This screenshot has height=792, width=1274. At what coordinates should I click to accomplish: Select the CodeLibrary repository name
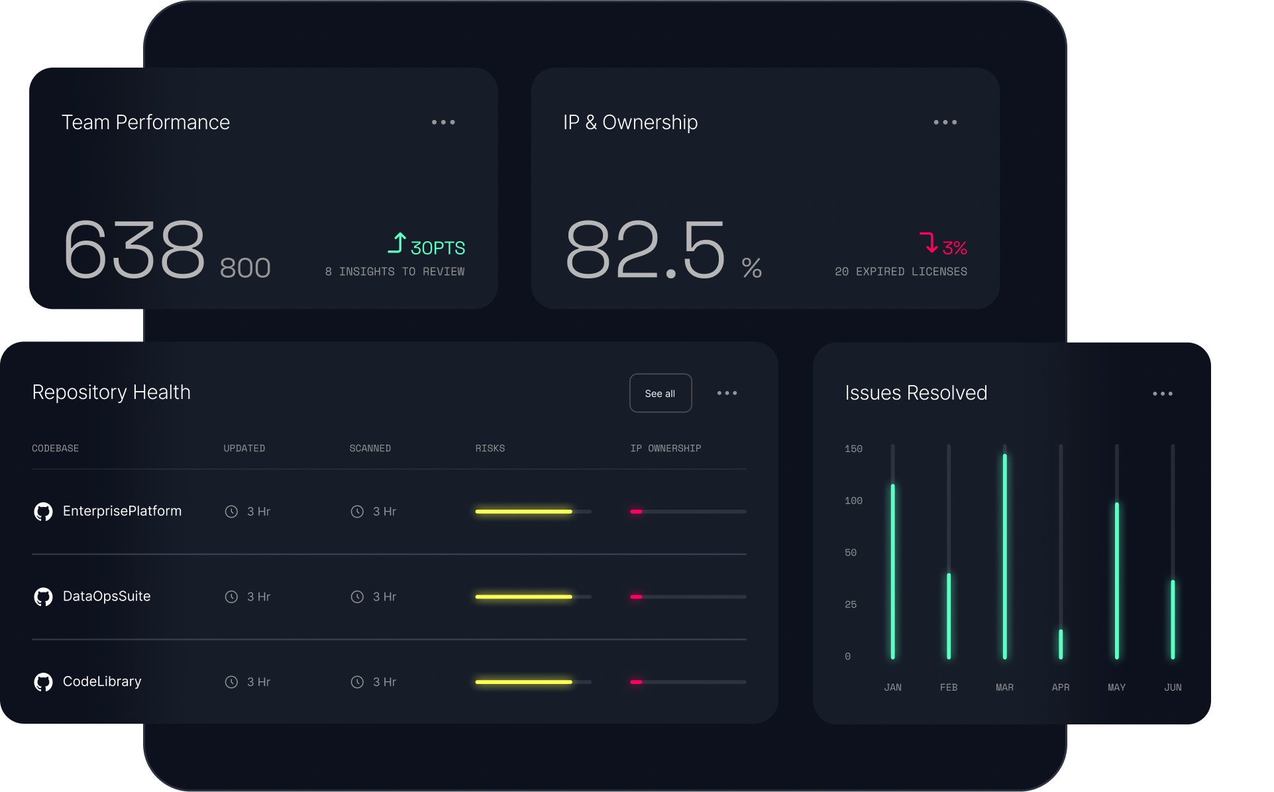coord(102,681)
